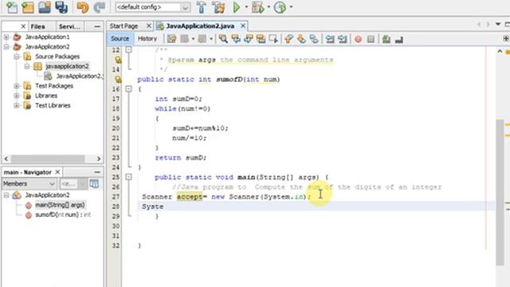
Task: Click the Redo arrow icon
Action: click(x=100, y=7)
